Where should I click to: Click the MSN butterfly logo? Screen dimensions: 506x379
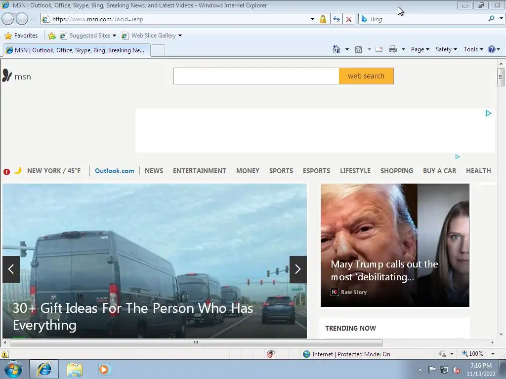(x=7, y=75)
